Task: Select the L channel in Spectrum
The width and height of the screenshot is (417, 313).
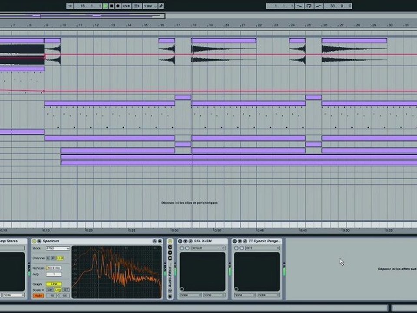Action: 48,258
